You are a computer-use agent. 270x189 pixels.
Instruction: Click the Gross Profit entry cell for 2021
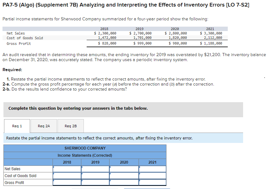point(152,182)
